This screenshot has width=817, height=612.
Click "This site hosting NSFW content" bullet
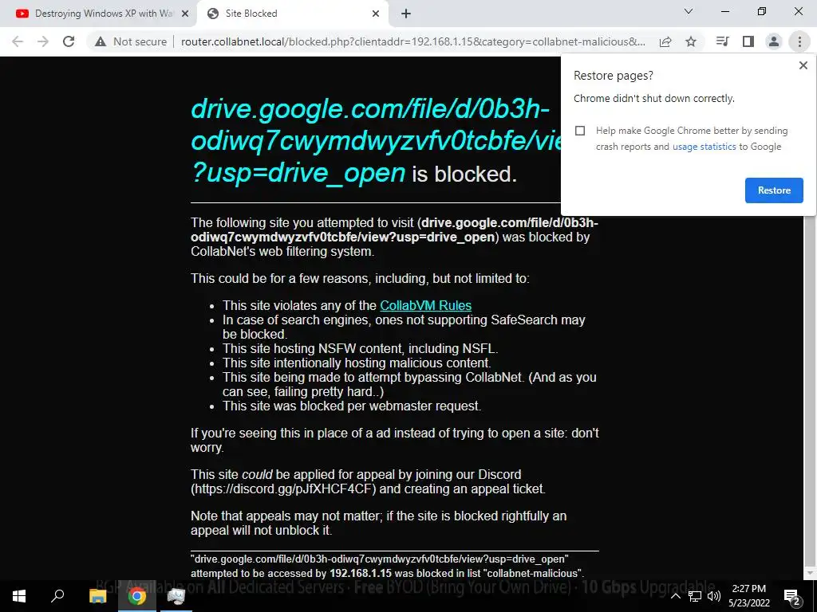[x=361, y=349]
